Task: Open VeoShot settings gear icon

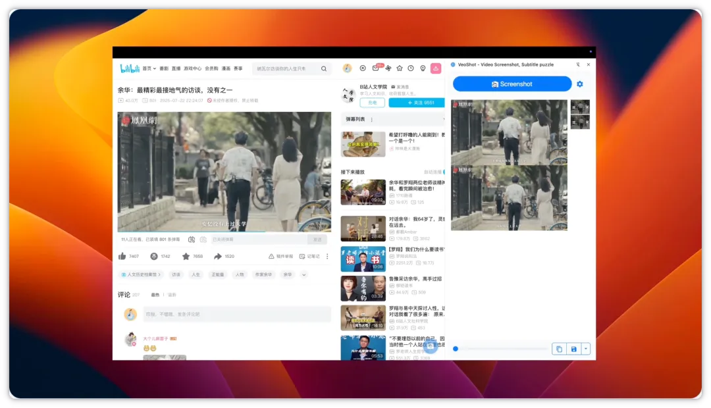Action: [x=579, y=84]
